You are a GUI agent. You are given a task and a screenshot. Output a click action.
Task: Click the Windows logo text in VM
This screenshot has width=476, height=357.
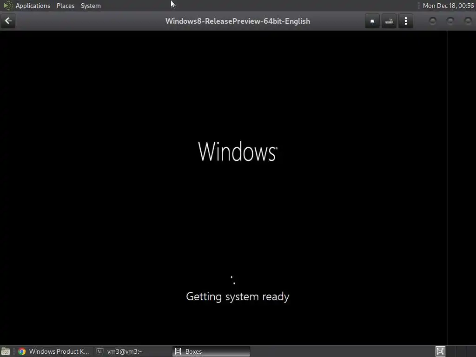(x=238, y=151)
